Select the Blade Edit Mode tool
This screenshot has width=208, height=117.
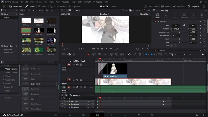[x=99, y=54]
